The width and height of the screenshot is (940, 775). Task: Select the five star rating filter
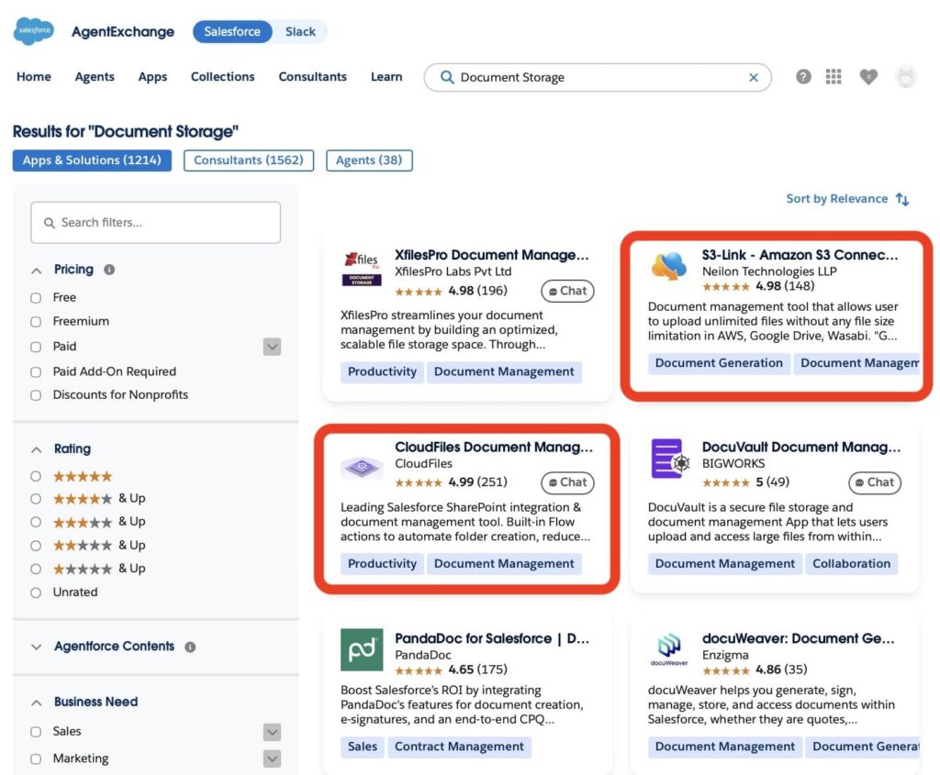tap(36, 476)
